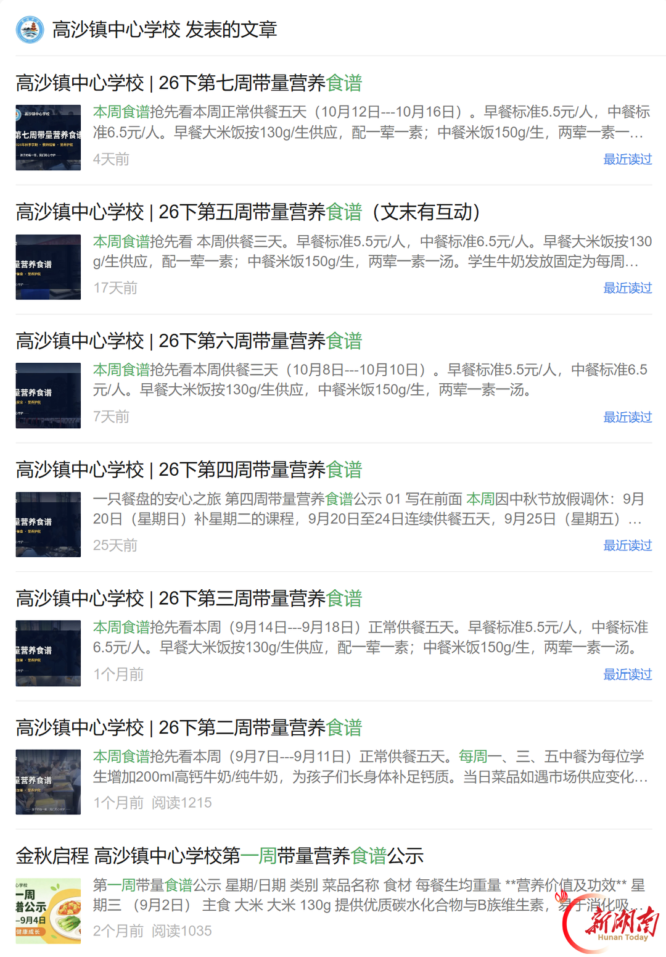Click the 第五周 summary mentioning 本周供餐三天
The image size is (666, 957).
(372, 251)
